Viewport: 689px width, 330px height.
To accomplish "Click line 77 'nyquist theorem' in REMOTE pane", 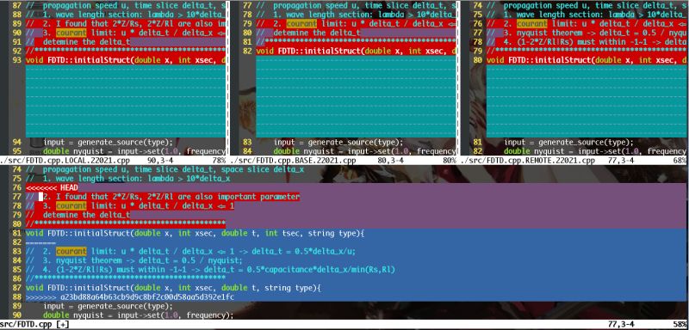I will click(587, 33).
